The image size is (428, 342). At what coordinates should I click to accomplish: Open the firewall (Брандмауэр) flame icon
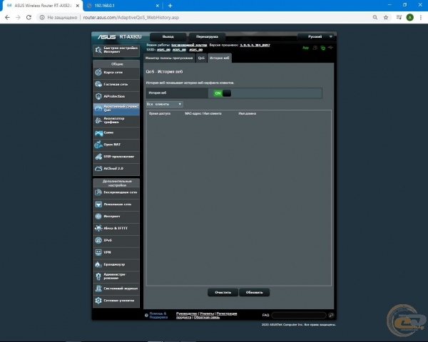click(x=98, y=264)
